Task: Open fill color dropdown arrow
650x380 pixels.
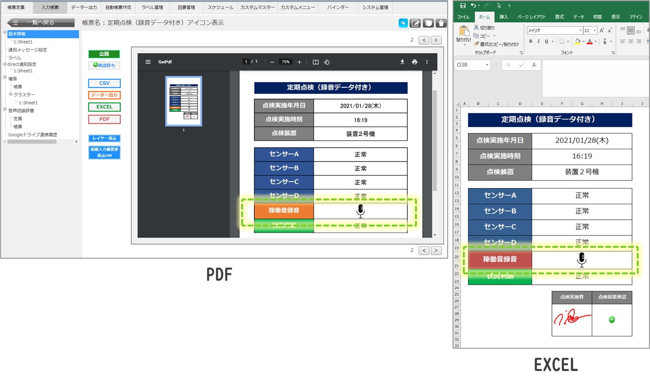Action: click(x=583, y=42)
